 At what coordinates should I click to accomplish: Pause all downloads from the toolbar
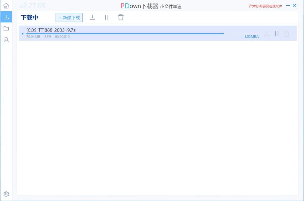107,18
